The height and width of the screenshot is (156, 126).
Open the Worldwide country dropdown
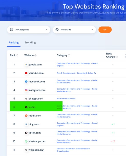74,30
